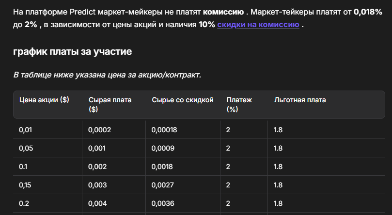Click the Сырье со скидкой column header
Viewport: 392px width, 215px height.
183,100
